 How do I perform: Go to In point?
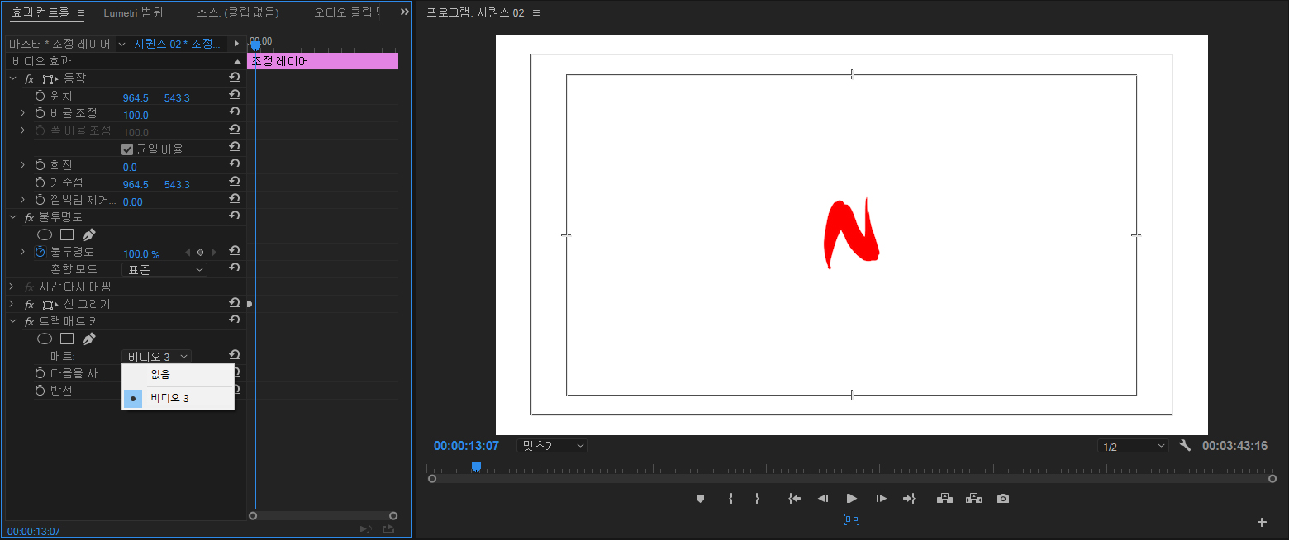pyautogui.click(x=795, y=499)
